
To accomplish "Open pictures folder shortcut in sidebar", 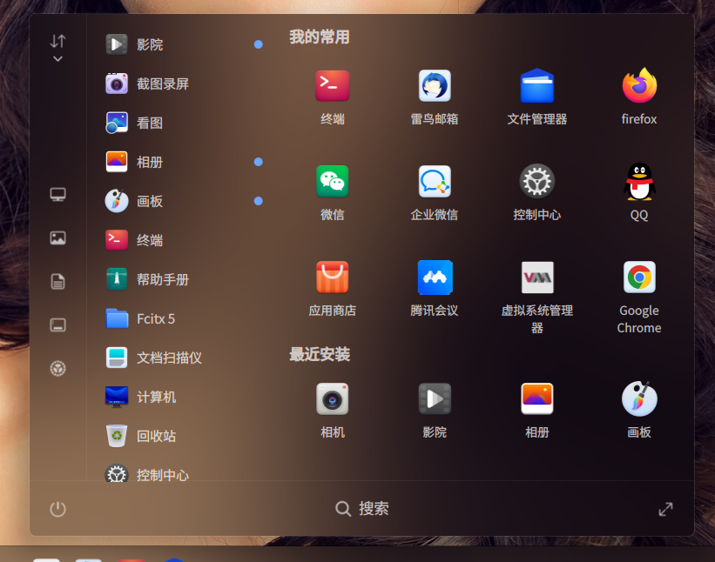I will tap(57, 238).
